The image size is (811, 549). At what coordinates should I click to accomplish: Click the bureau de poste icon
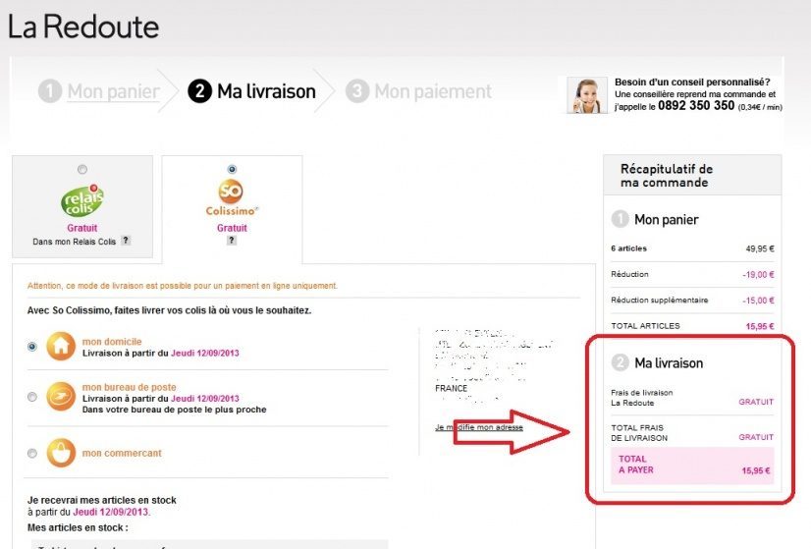click(61, 396)
